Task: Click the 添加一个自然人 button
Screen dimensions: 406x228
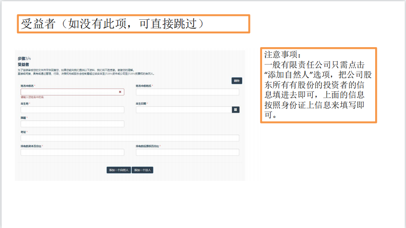Action: pyautogui.click(x=119, y=170)
